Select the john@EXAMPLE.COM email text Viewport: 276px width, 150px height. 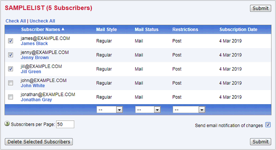tap(43, 81)
